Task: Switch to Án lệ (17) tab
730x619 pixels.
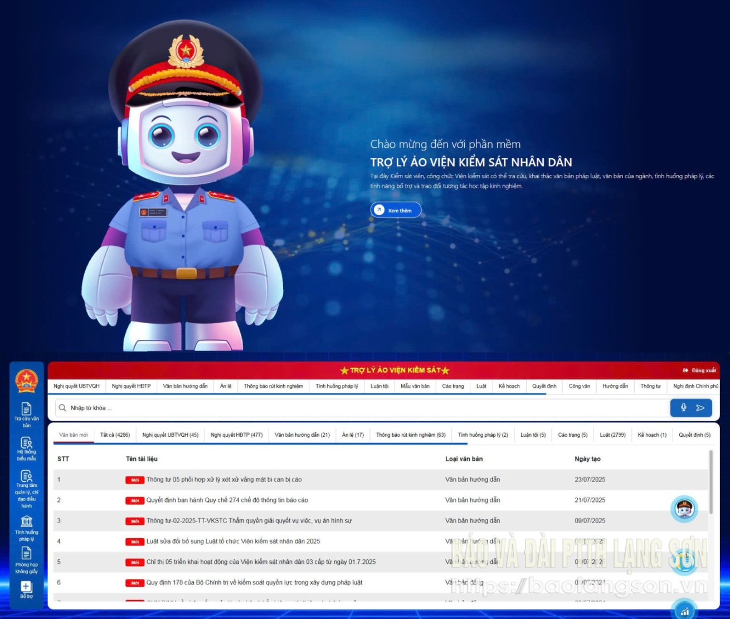Action: [353, 435]
